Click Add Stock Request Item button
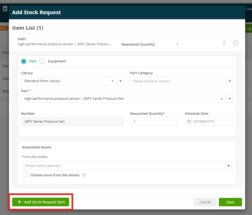 tap(41, 202)
